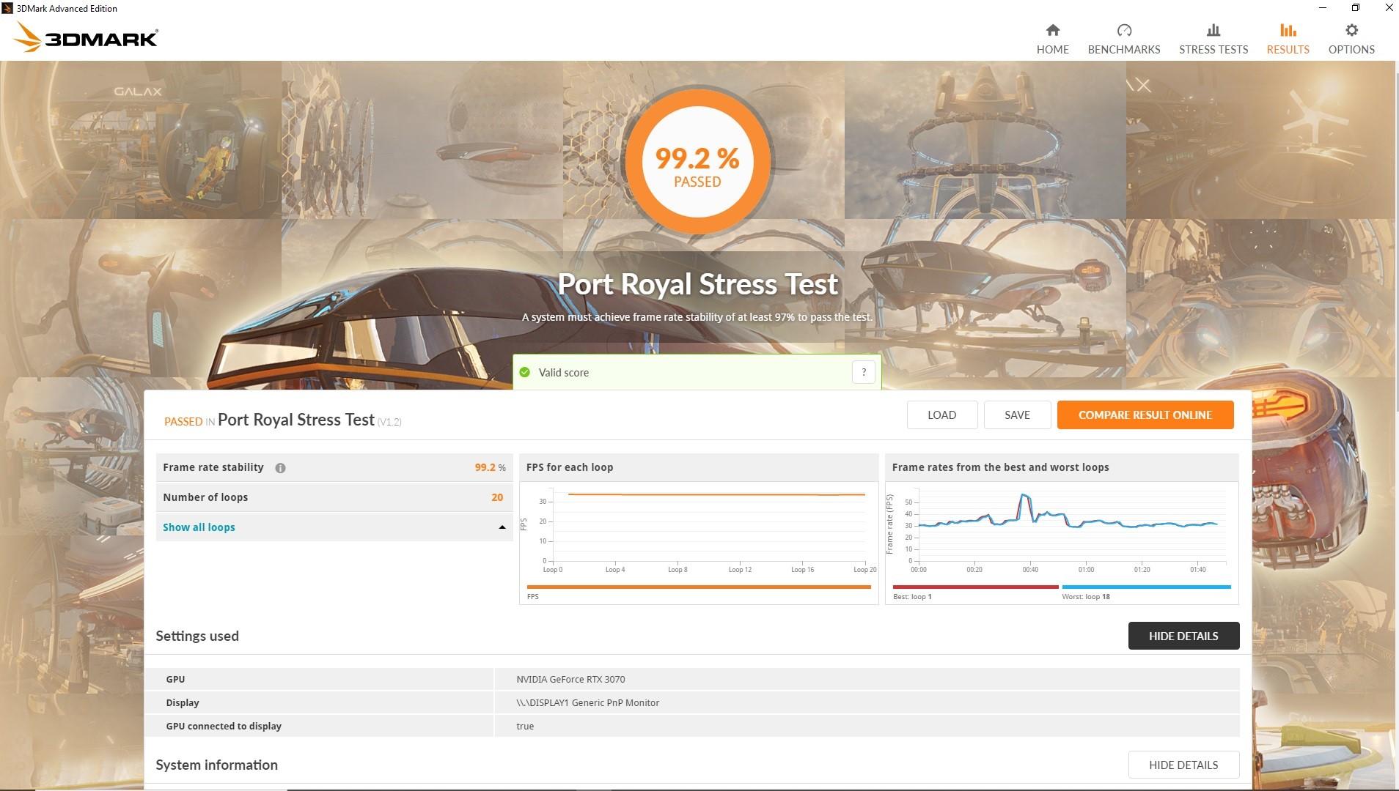Switch to the STRESS TESTS tab
The image size is (1399, 791).
pos(1213,49)
